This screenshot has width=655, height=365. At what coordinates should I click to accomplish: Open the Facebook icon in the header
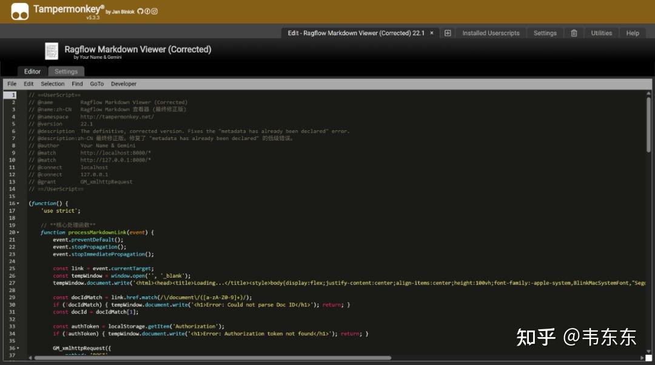click(147, 12)
